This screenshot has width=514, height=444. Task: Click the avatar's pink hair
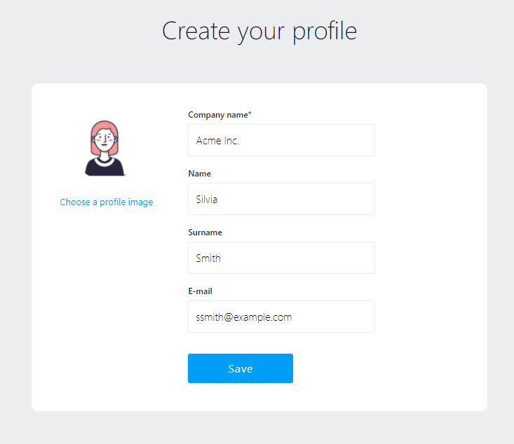click(x=105, y=126)
